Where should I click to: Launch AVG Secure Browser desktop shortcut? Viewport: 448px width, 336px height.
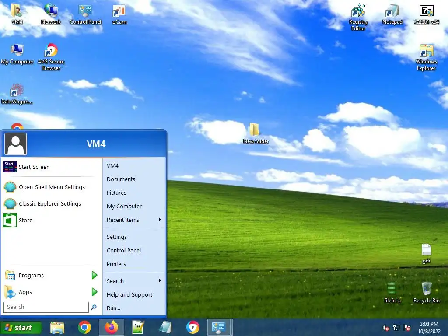[51, 57]
